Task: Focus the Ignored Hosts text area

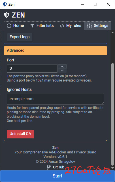Action: click(56, 99)
